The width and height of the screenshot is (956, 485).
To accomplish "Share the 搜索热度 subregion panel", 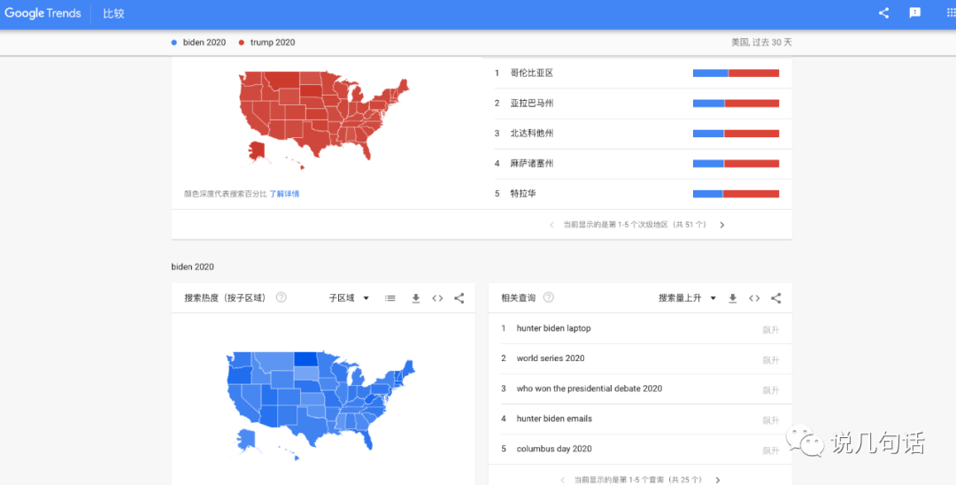I will tap(459, 298).
